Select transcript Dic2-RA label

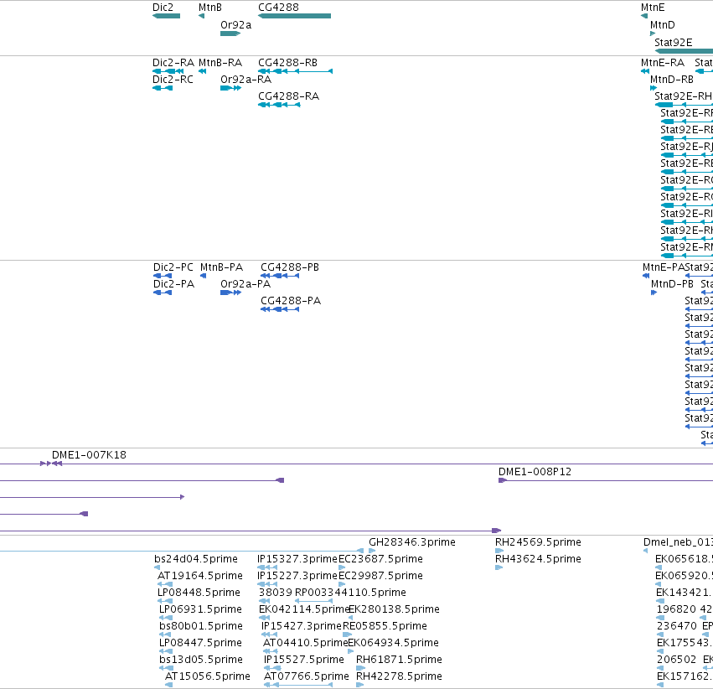[173, 63]
